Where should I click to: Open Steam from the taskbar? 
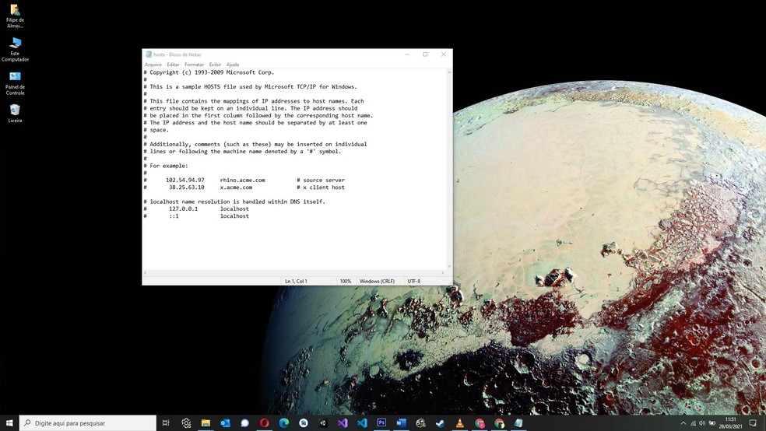(x=440, y=423)
